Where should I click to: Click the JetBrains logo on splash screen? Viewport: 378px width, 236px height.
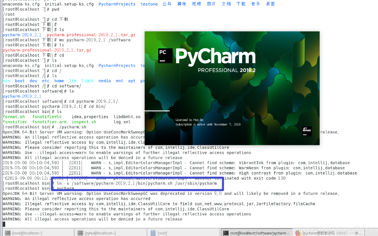click(x=307, y=131)
